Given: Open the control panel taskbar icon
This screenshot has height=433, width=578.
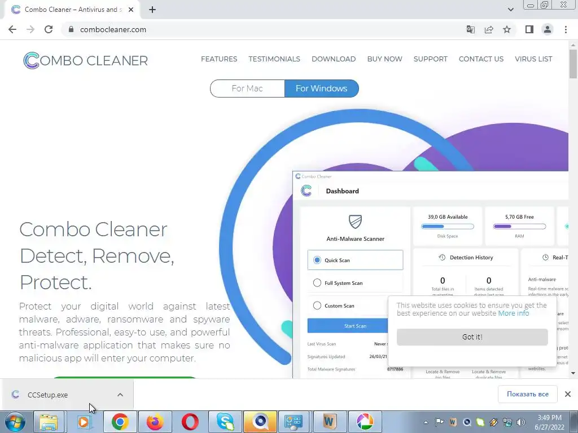Looking at the screenshot, I should tap(294, 422).
